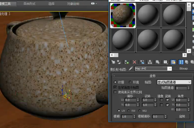Click the red X reset map icon
This screenshot has width=194, height=128.
(134, 62)
